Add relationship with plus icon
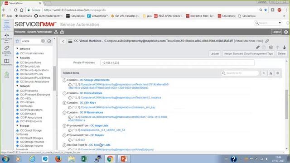Viewport: 290px width, 163px height. tap(264, 73)
